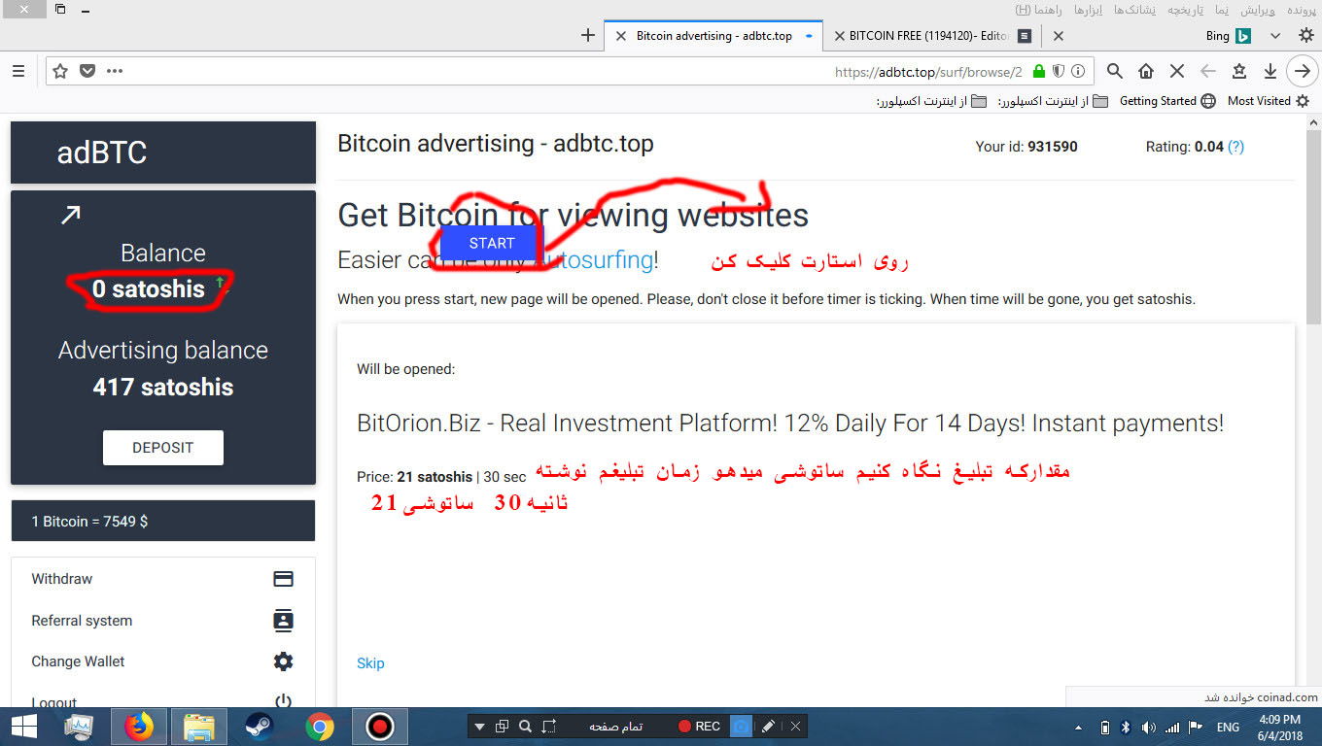The height and width of the screenshot is (746, 1322).
Task: Open Referral system contacts icon
Action: tap(283, 621)
